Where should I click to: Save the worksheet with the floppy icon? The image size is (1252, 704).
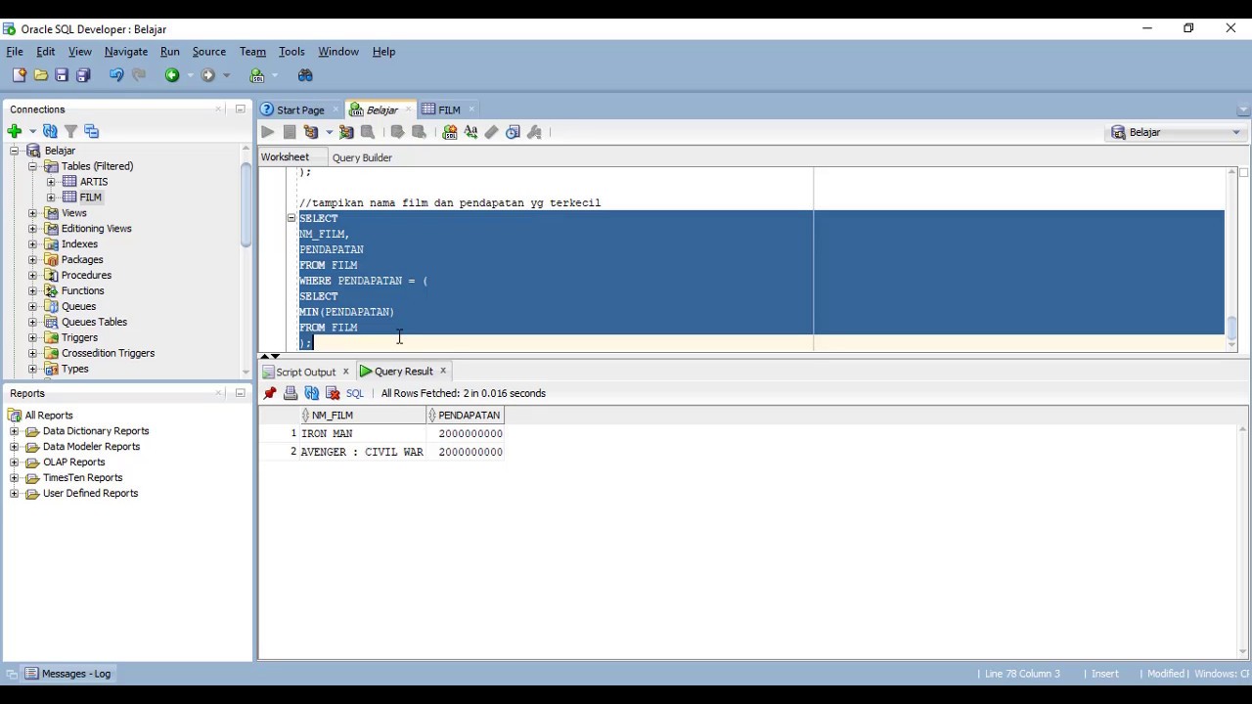62,75
